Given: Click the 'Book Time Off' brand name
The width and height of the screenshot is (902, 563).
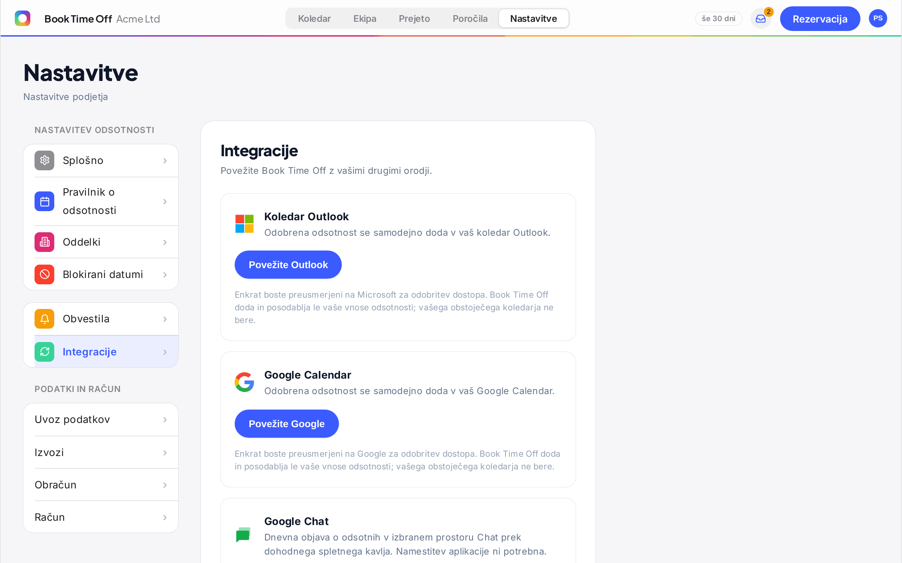Looking at the screenshot, I should (78, 19).
